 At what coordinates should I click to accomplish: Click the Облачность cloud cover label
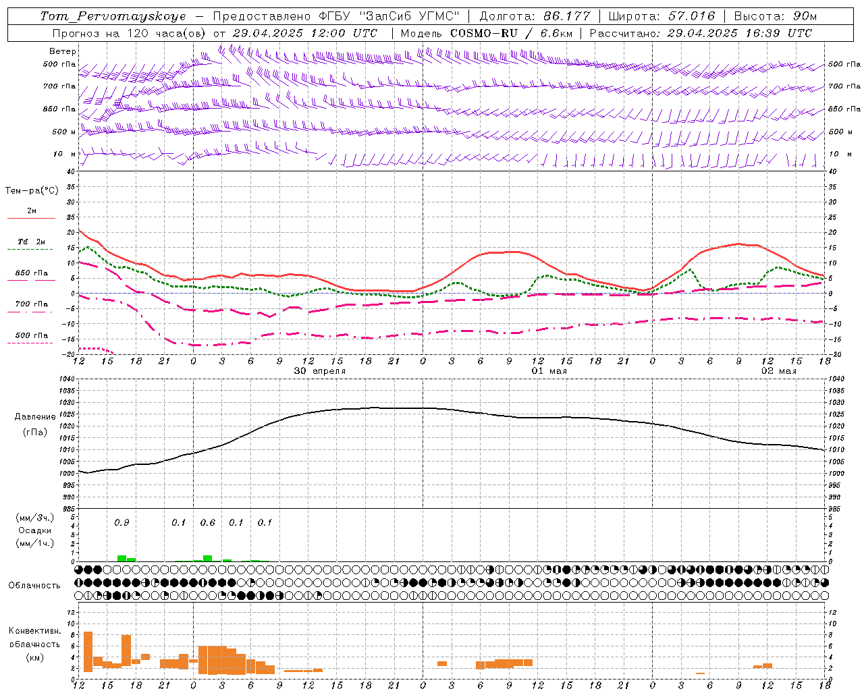pos(34,586)
